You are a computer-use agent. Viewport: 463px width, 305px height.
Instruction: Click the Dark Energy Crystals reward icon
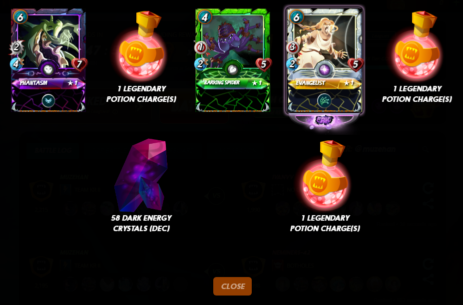tap(141, 175)
